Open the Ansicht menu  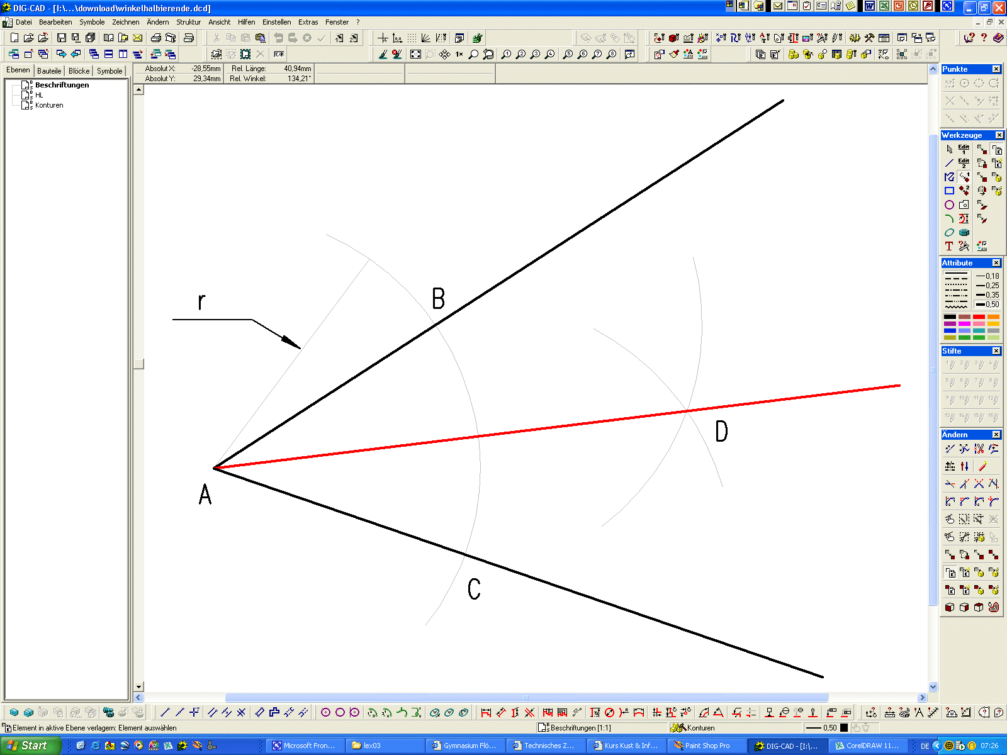(220, 22)
